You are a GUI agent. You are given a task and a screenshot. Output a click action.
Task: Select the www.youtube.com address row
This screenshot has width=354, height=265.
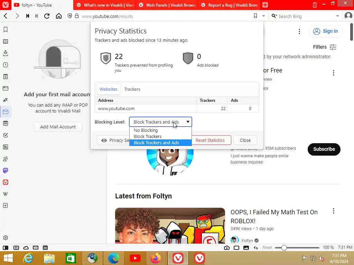coord(177,109)
